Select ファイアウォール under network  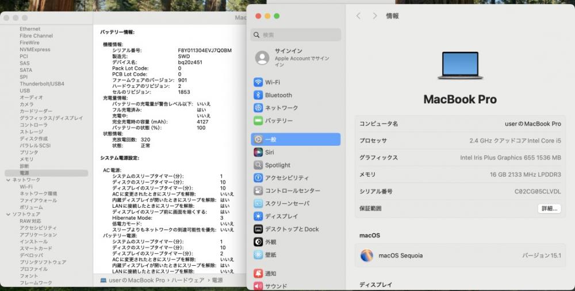click(38, 200)
